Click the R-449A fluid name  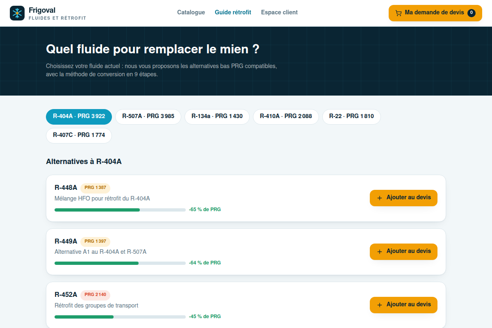point(66,241)
